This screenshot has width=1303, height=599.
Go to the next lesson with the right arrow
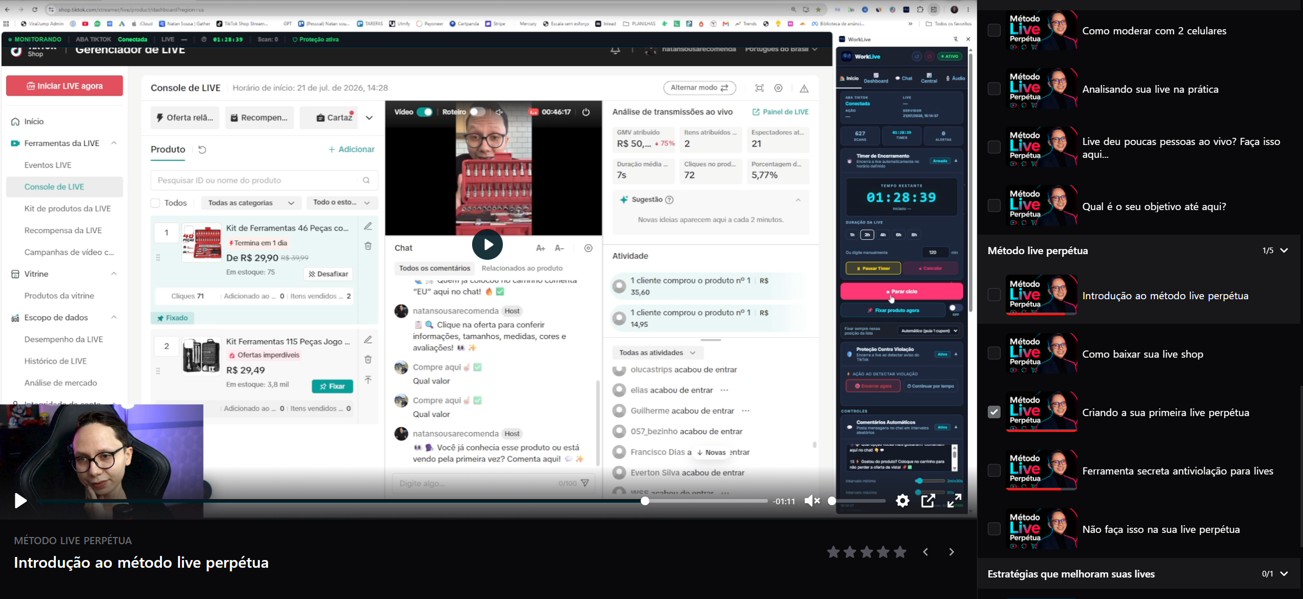coord(951,552)
